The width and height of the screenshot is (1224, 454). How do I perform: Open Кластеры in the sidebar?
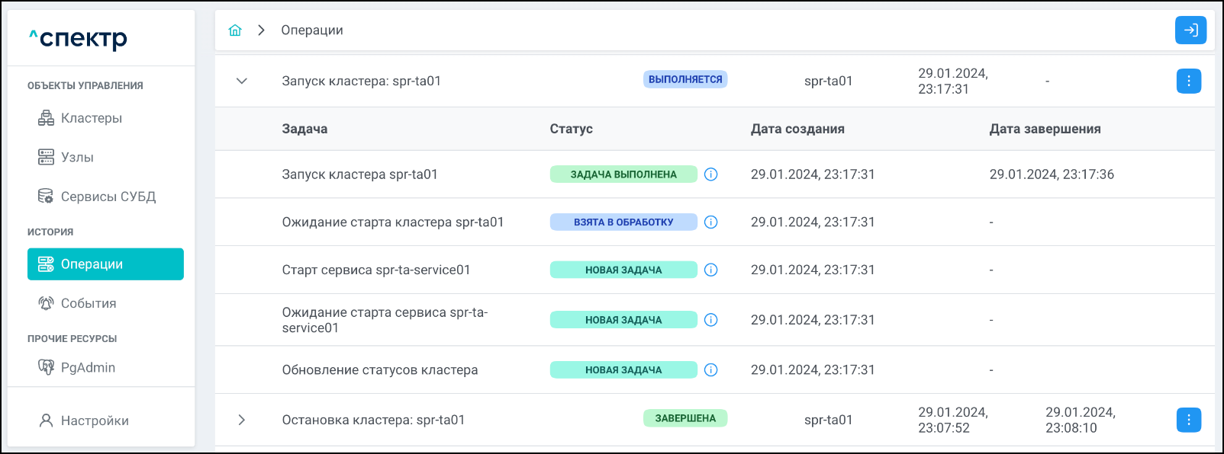coord(91,118)
